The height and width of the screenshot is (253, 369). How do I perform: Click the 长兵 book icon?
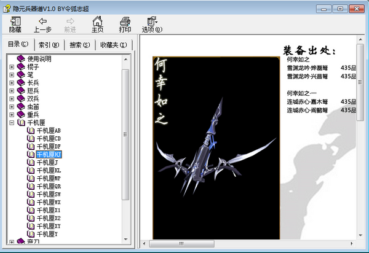click(x=21, y=83)
